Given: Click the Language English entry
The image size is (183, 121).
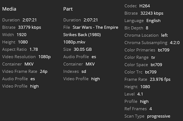Looking at the screenshot, I should pos(153,20).
